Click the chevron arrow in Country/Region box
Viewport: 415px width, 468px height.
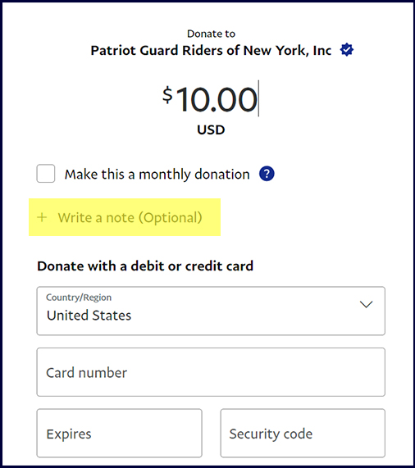pos(366,304)
